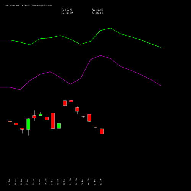This screenshot has height=191, width=191.
Task: Click the tall red candle above 01 Feb
Action: 53,121
